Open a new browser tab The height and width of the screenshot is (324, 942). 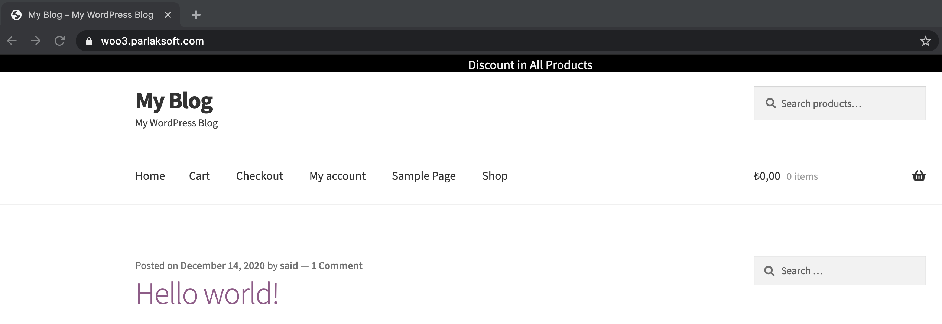coord(196,15)
